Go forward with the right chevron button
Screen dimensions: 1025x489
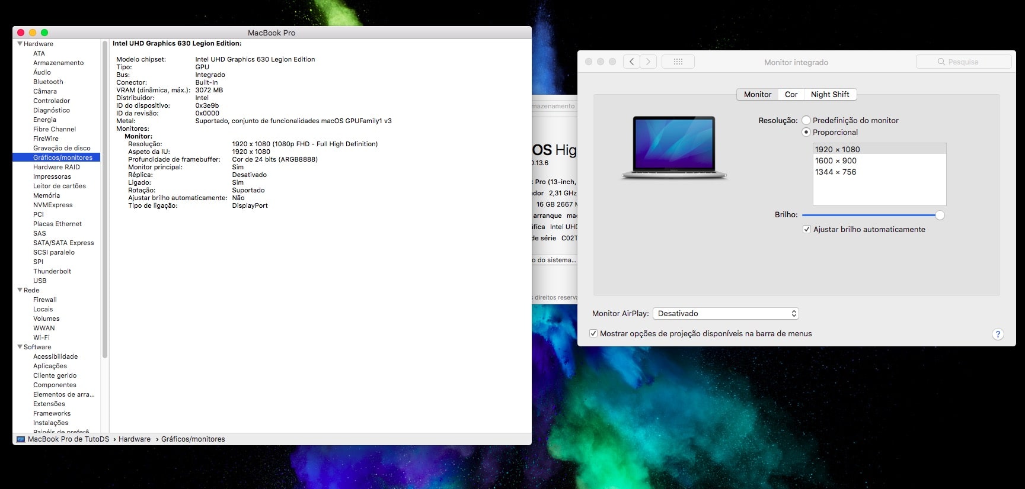click(649, 62)
